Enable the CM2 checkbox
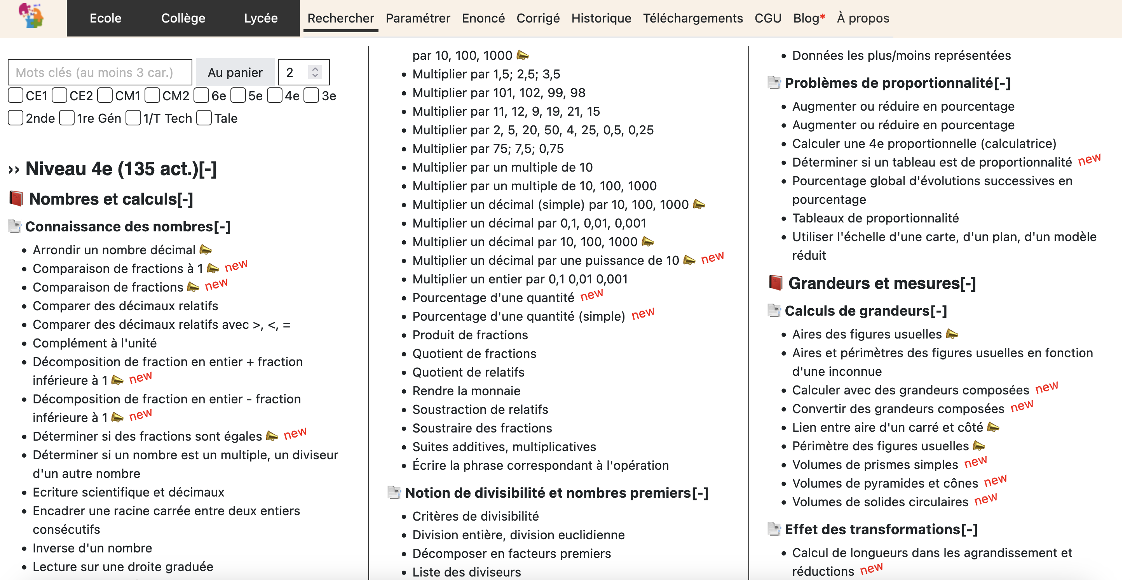Image resolution: width=1130 pixels, height=580 pixels. [152, 96]
